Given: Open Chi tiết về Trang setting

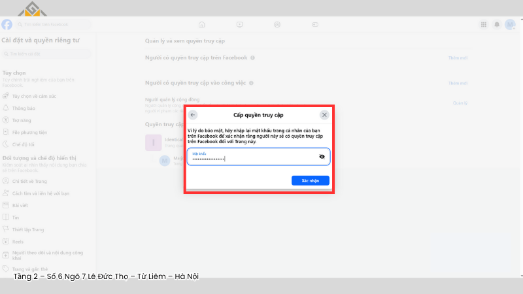Looking at the screenshot, I should (29, 181).
